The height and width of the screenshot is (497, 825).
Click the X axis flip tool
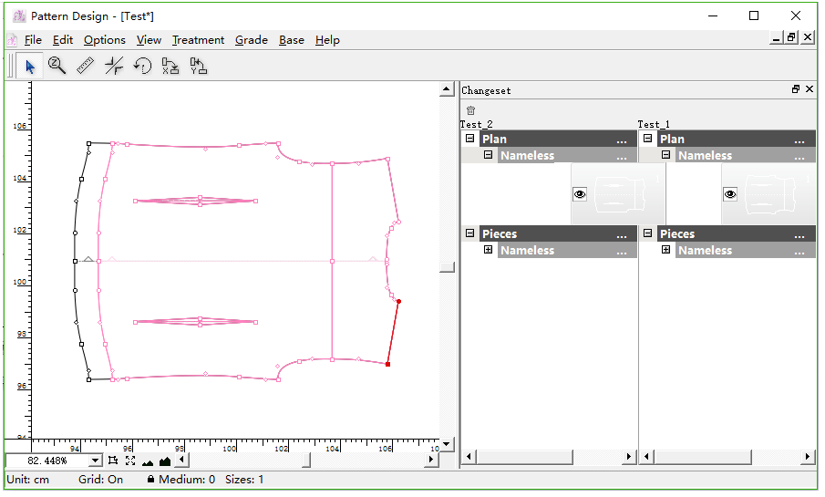[x=170, y=66]
